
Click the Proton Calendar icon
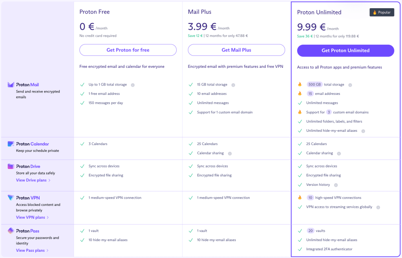(x=11, y=144)
